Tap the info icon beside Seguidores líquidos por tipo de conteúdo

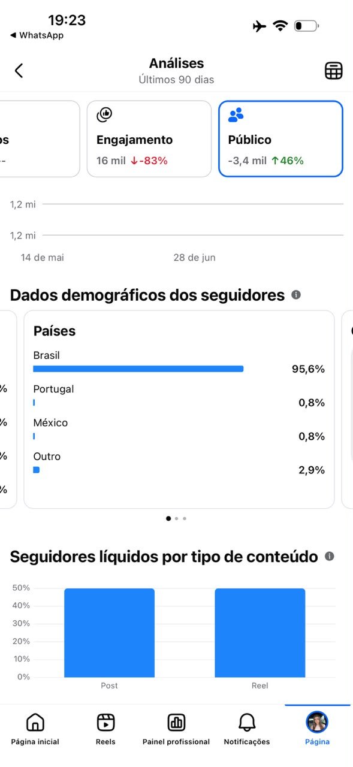point(329,556)
